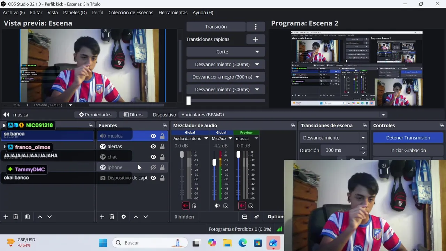Remove the selected source with trash icon

pyautogui.click(x=112, y=217)
